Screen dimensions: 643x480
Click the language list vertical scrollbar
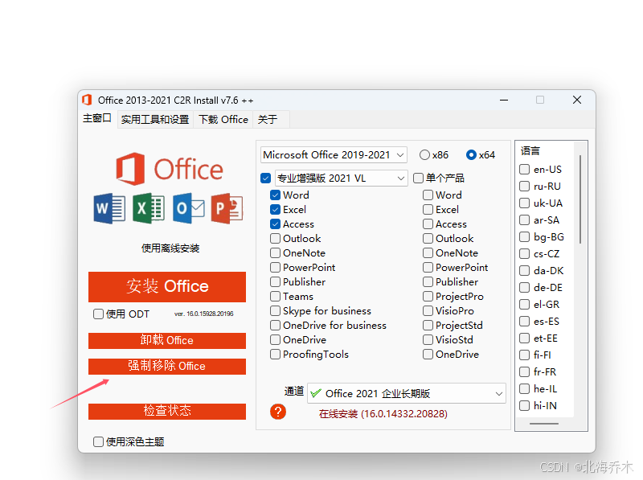coord(580,199)
